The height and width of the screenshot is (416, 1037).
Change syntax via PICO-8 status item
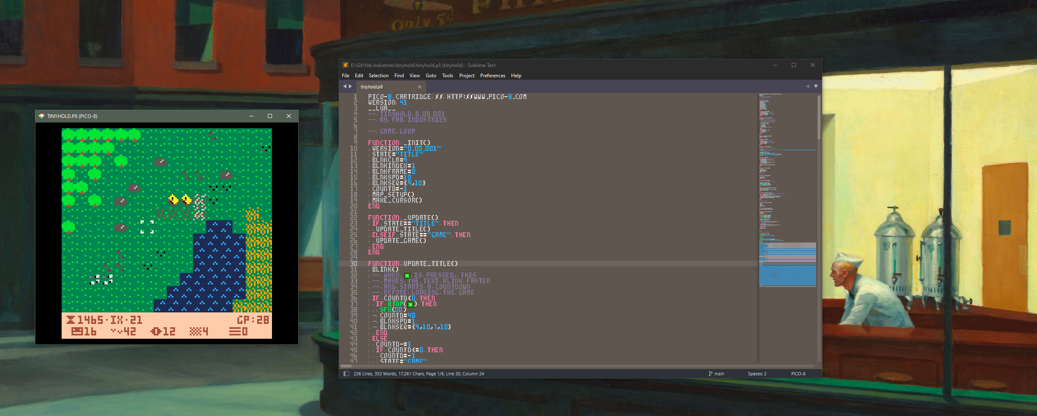(798, 374)
